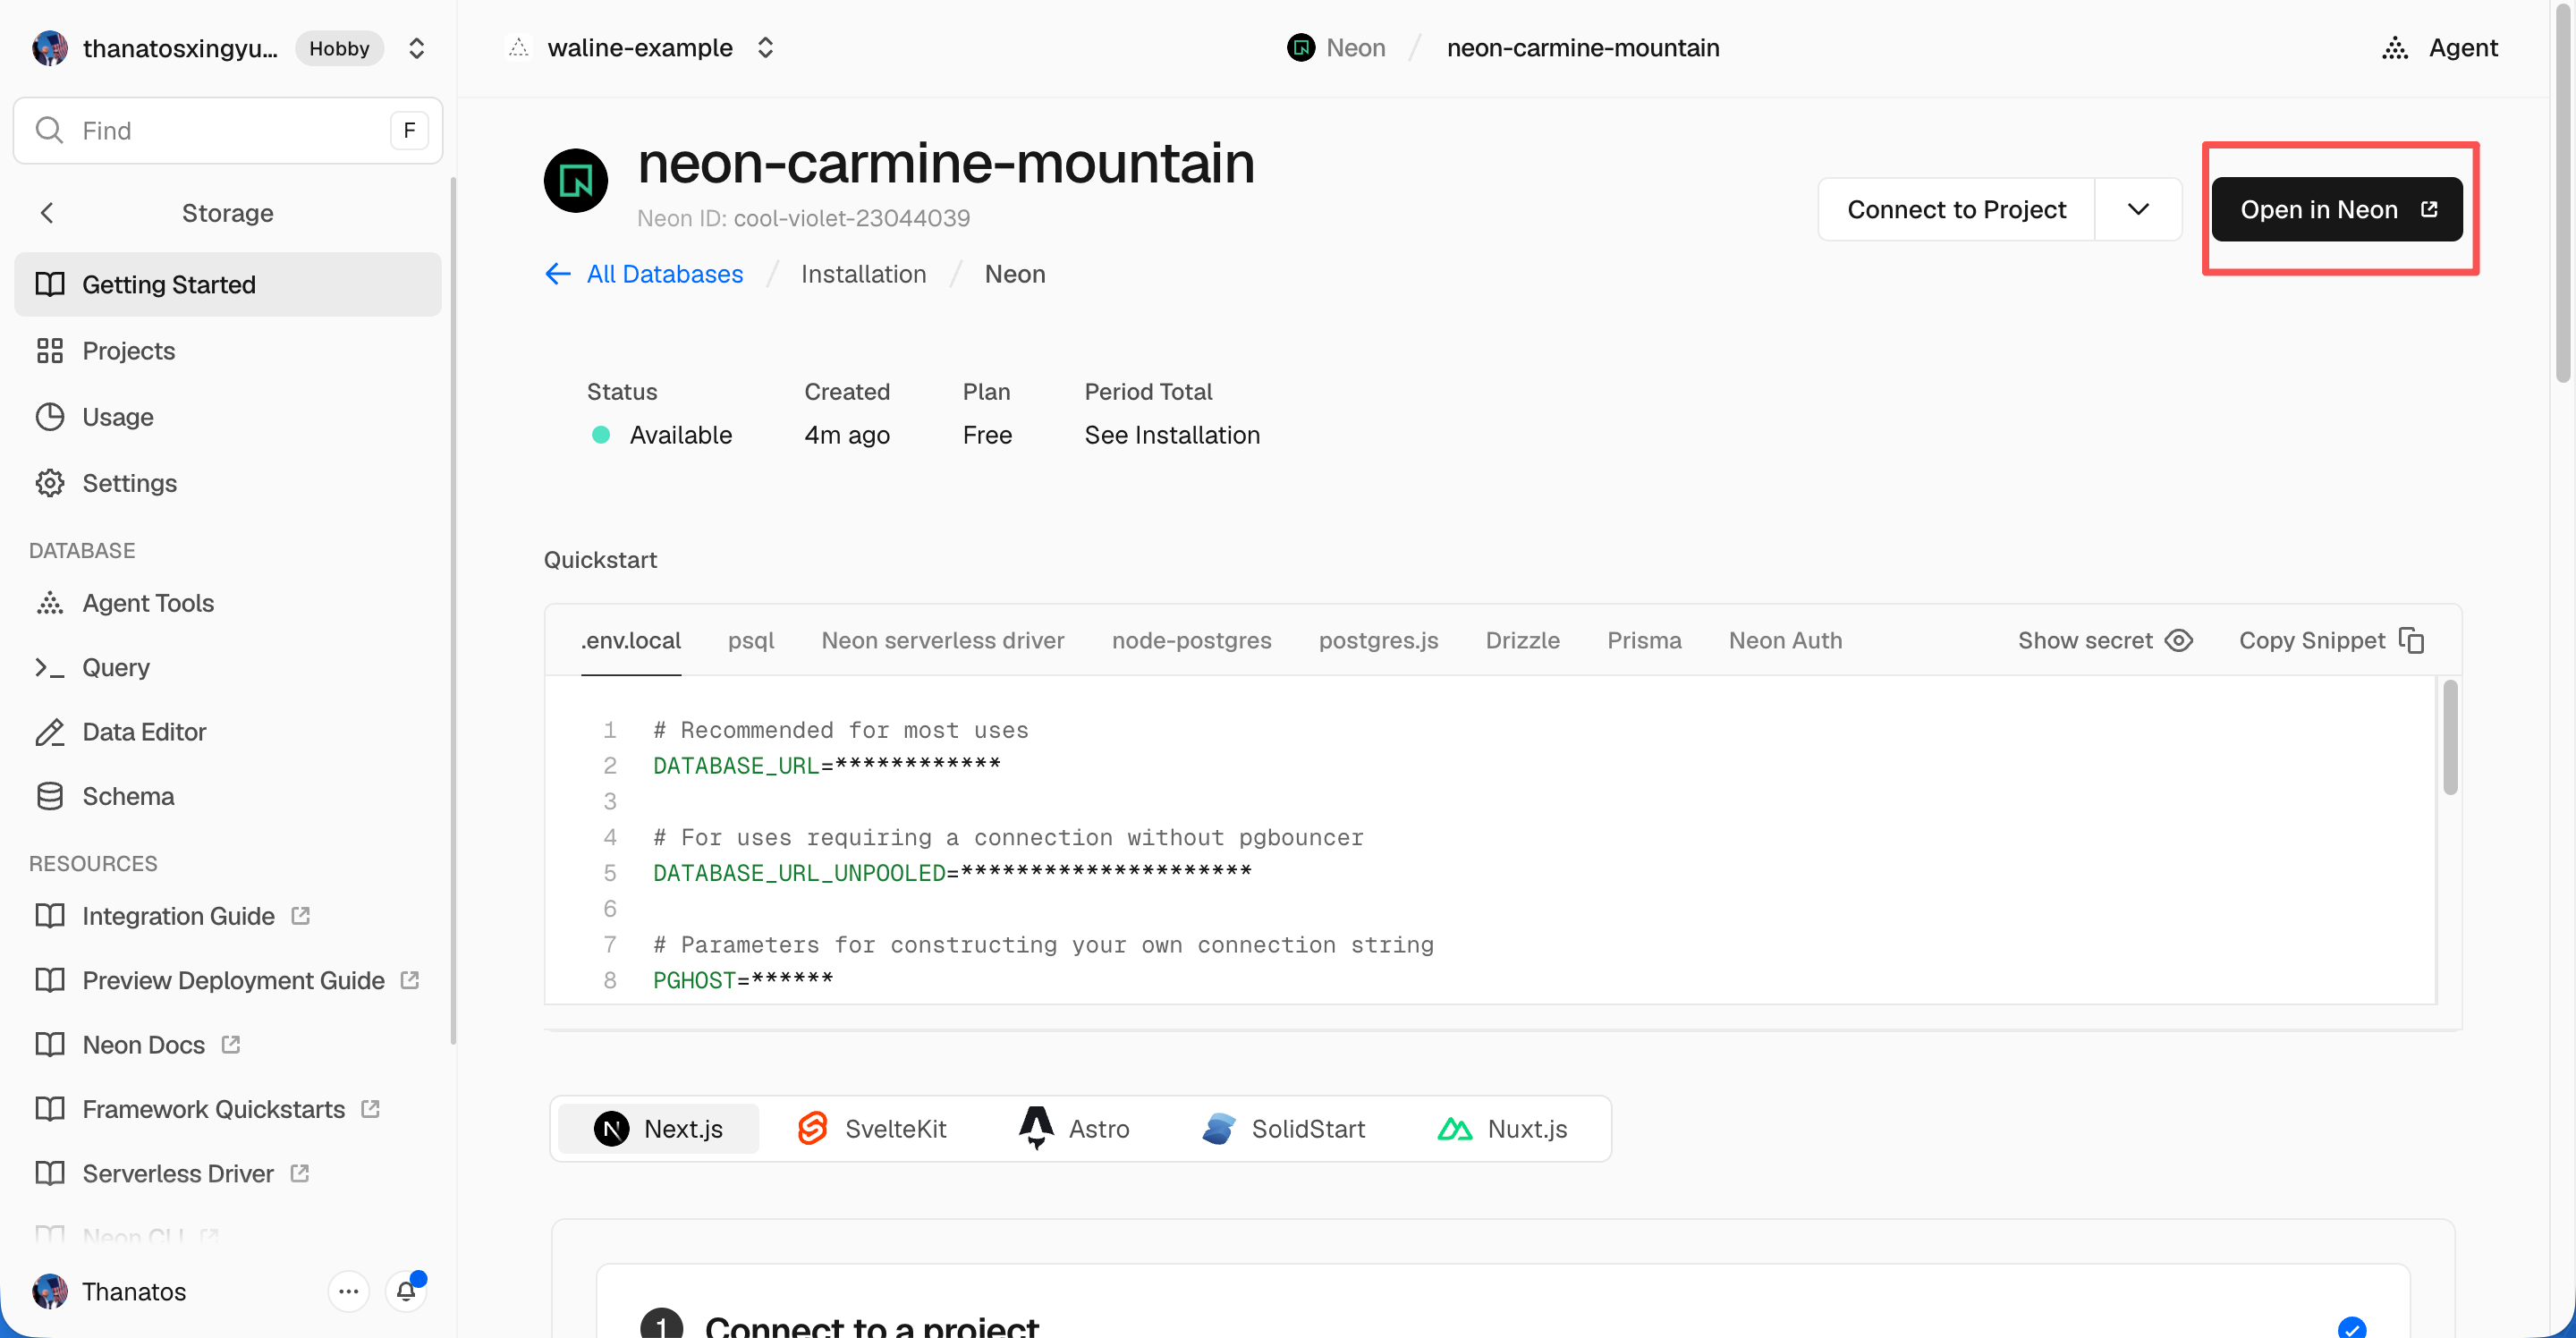Click the Data Editor pencil icon
The image size is (2576, 1338).
point(49,732)
